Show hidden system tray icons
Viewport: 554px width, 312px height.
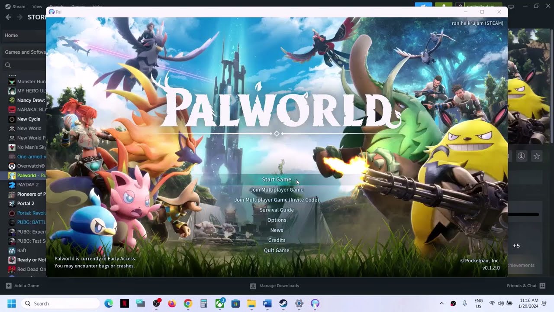click(441, 303)
